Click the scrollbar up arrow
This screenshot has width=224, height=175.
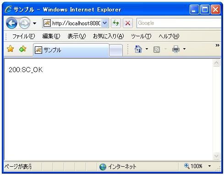click(x=216, y=62)
